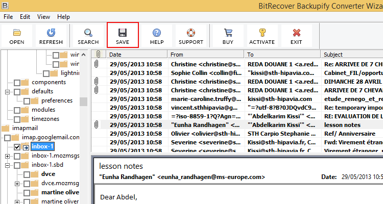The height and width of the screenshot is (204, 383).
Task: Click the preferences folder icon
Action: (34, 101)
